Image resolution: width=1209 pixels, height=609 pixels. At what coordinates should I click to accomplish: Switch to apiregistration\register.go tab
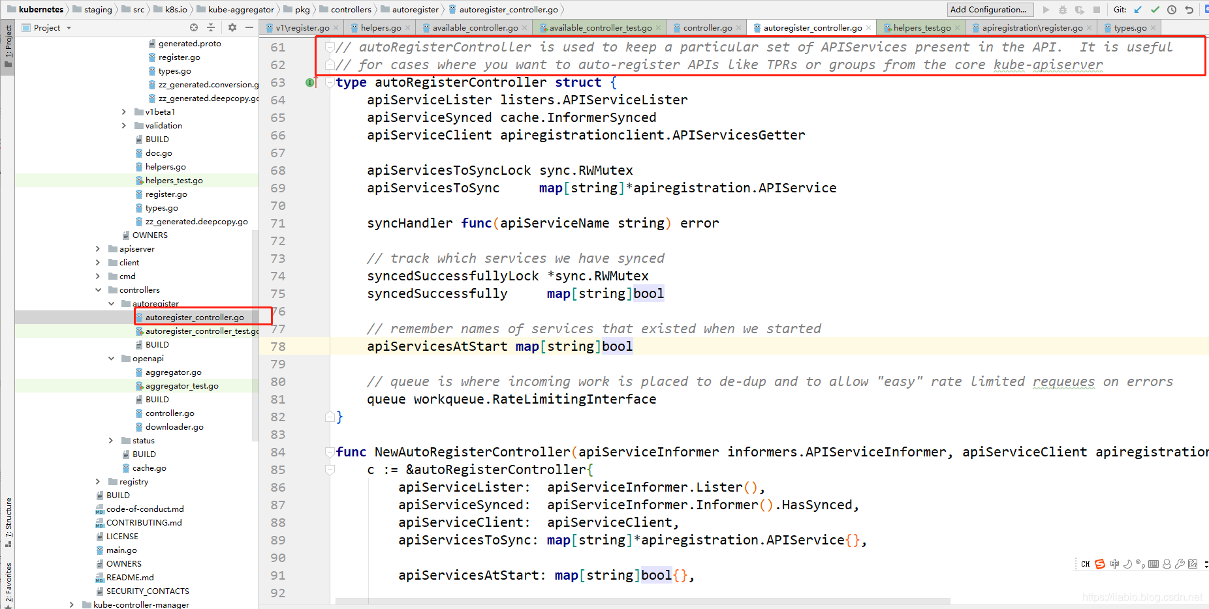point(1031,28)
